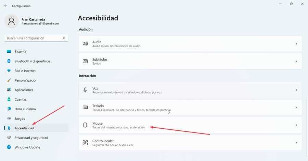Viewport: 308px width, 161px height.
Task: Expand the Teclado row chevron
Action: click(x=296, y=108)
